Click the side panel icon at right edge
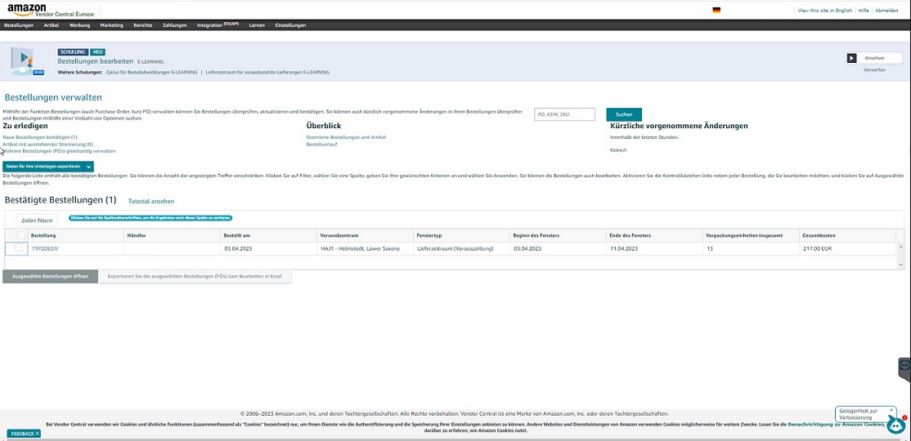911x441 pixels. pyautogui.click(x=904, y=366)
